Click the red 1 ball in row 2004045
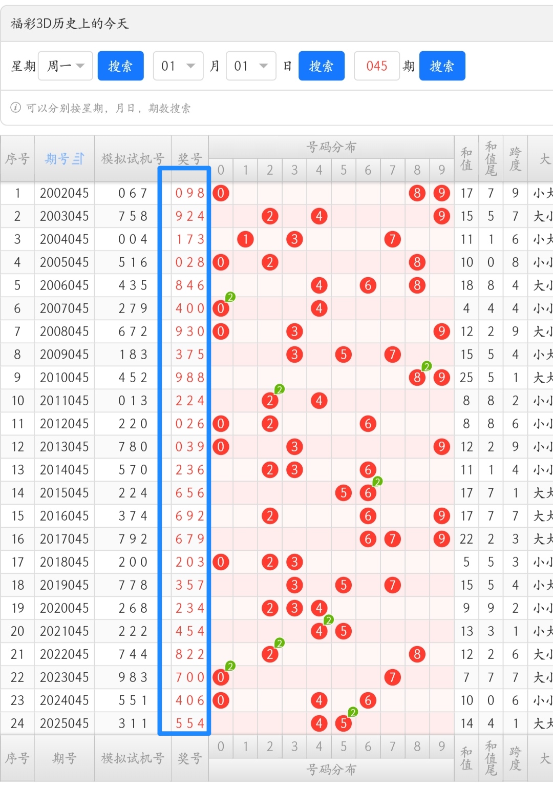This screenshot has height=787, width=553. [245, 239]
